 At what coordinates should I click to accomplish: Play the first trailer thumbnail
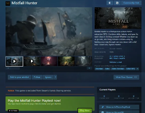click(x=14, y=61)
